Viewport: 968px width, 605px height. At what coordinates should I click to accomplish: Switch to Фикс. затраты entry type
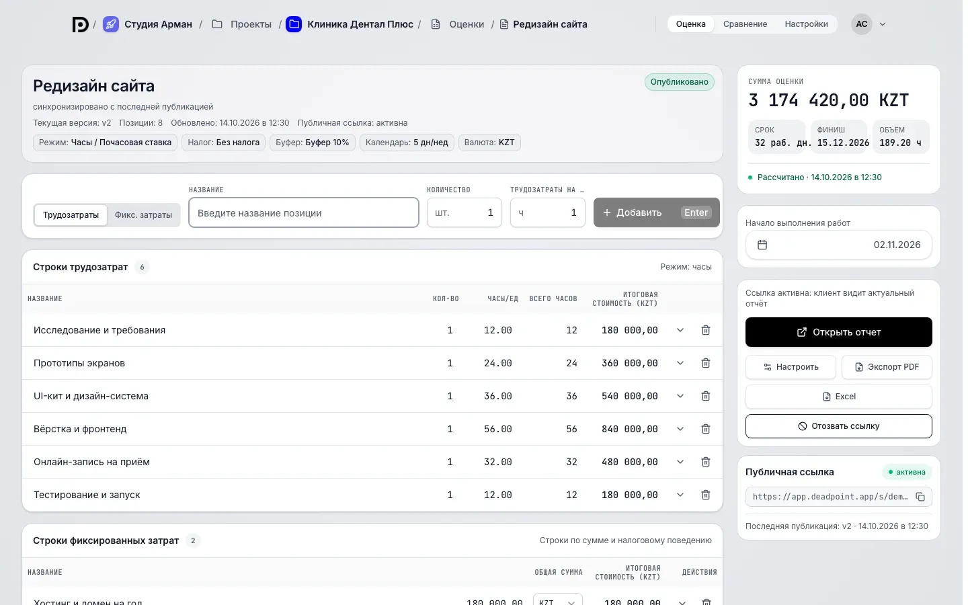(143, 215)
